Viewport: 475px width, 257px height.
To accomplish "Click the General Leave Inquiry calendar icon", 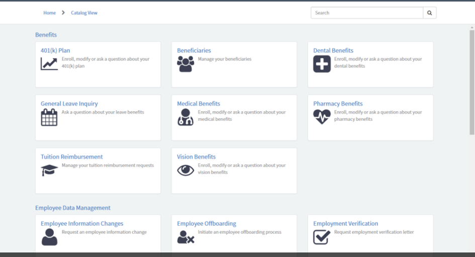I will click(49, 117).
